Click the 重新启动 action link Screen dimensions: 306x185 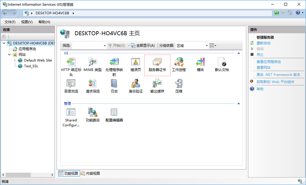pyautogui.click(x=263, y=43)
